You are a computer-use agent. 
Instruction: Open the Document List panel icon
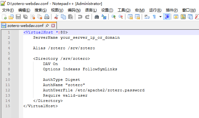(190, 17)
